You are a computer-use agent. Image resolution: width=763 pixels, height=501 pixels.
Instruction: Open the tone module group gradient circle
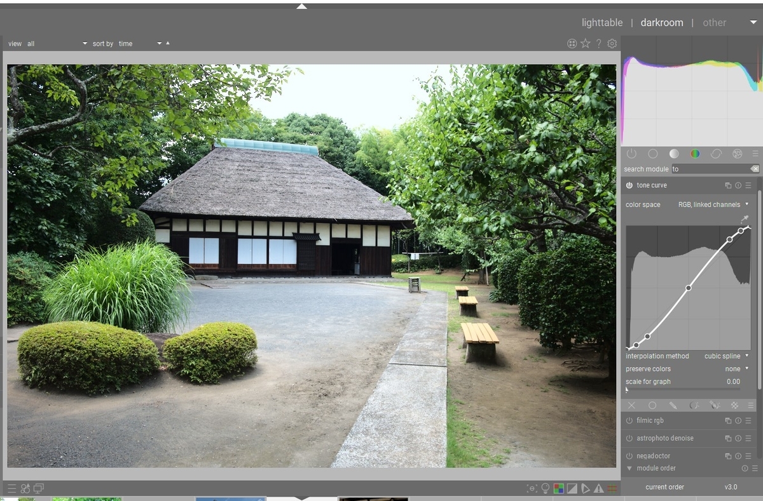674,154
